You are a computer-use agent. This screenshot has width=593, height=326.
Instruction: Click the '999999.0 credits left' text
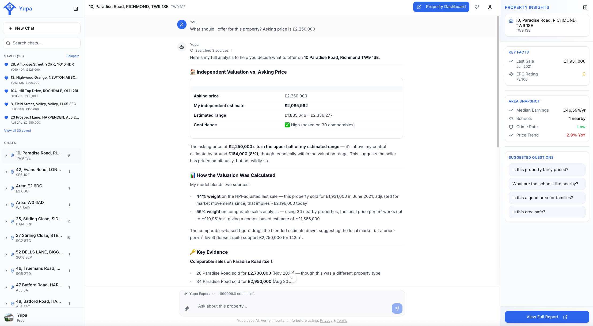[x=237, y=294]
